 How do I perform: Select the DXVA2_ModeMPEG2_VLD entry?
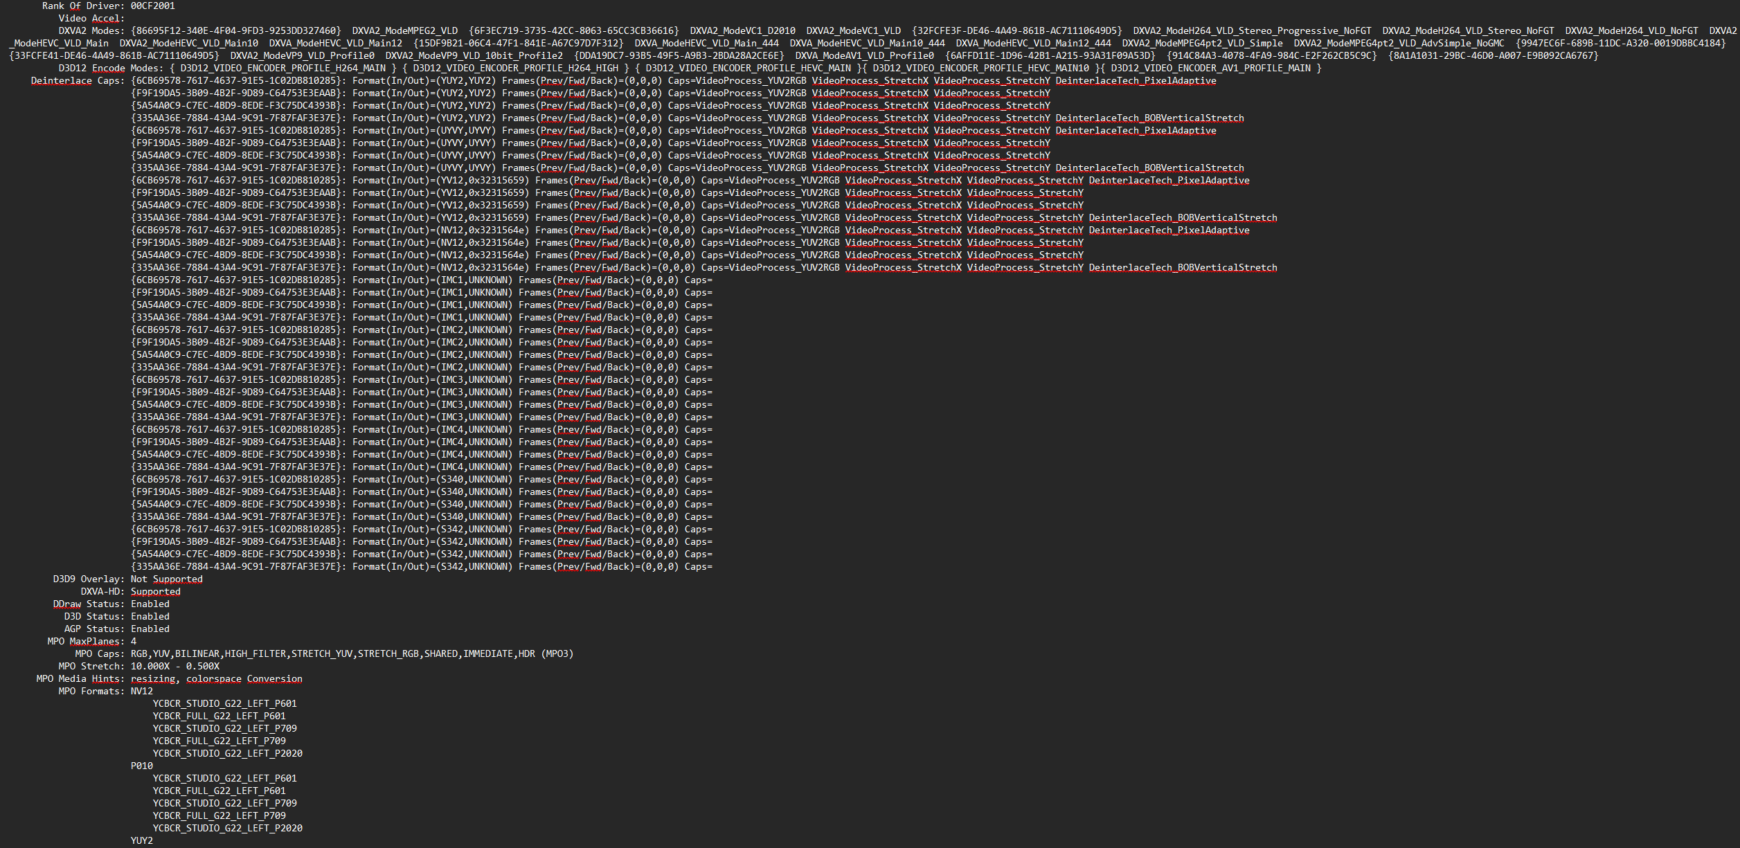404,30
